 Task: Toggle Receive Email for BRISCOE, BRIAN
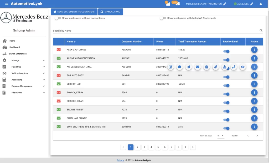pos(226,103)
